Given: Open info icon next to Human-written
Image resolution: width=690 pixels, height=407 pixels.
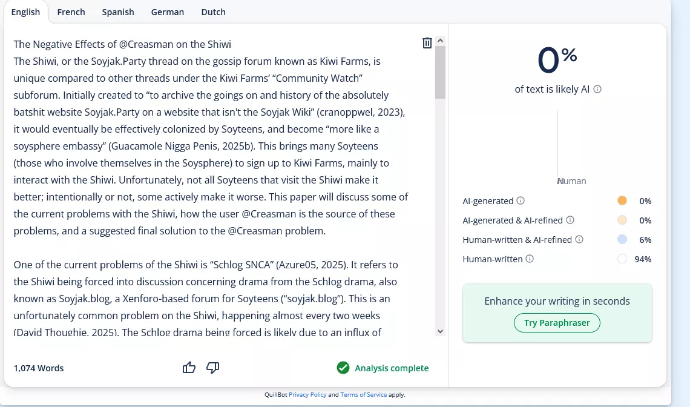Looking at the screenshot, I should pos(530,259).
